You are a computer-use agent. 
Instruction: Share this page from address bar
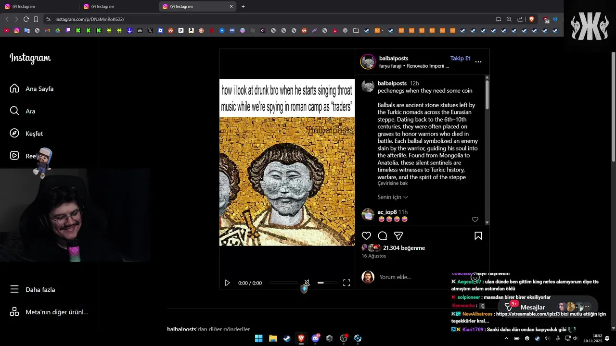[x=520, y=19]
